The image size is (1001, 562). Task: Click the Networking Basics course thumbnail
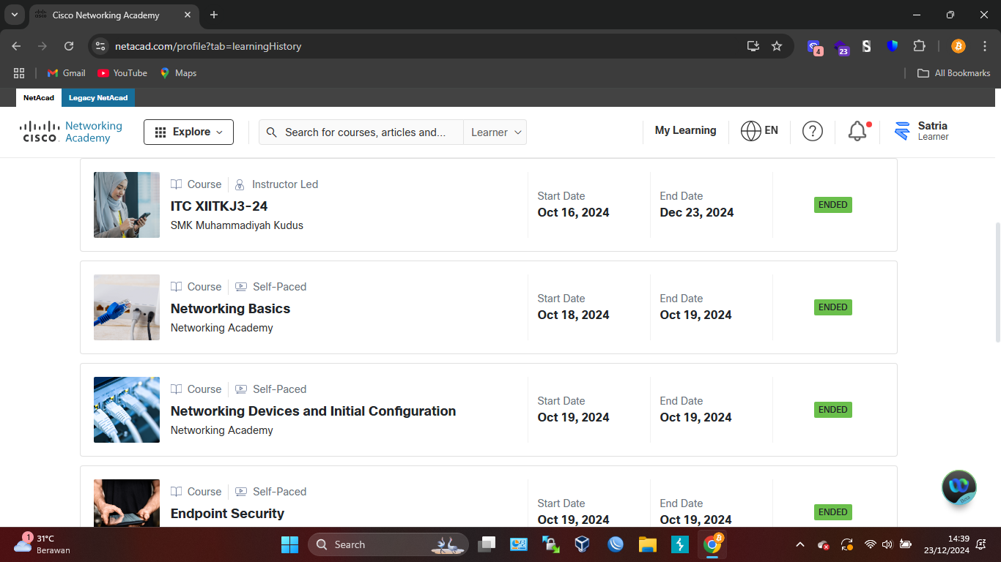coord(127,307)
